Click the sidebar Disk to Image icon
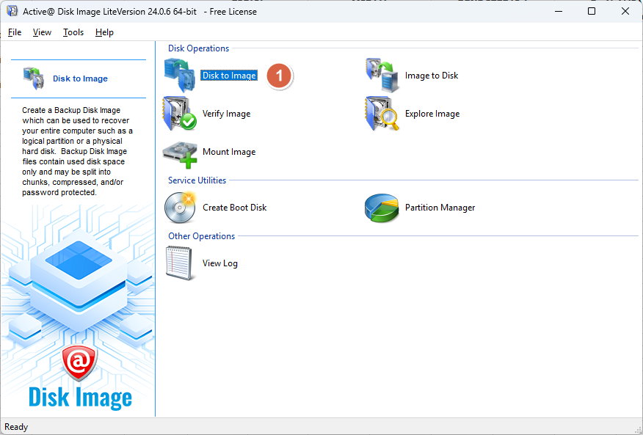643x435 pixels. click(x=34, y=78)
